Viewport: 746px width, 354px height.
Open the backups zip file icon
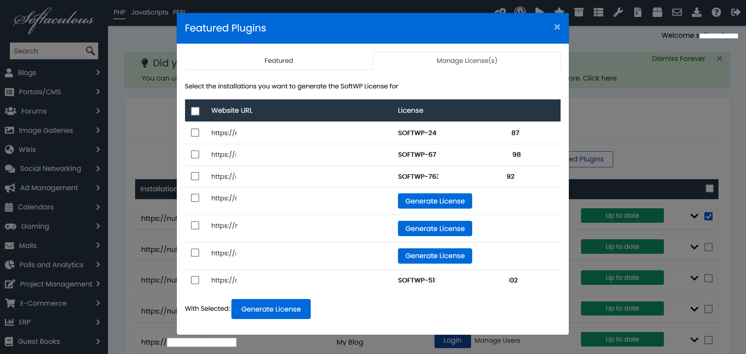point(638,12)
